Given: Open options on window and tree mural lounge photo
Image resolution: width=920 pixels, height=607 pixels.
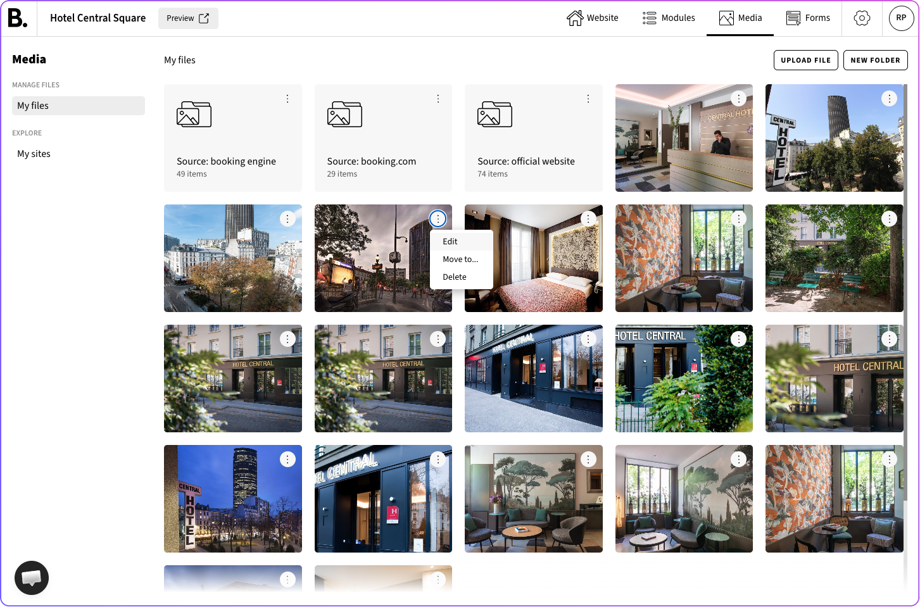Looking at the screenshot, I should click(x=738, y=460).
